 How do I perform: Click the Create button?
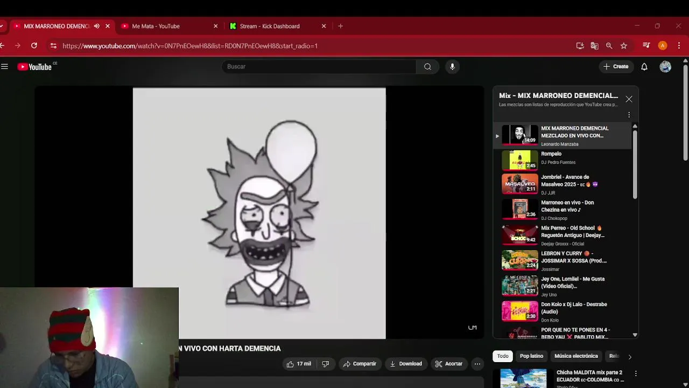(x=616, y=67)
